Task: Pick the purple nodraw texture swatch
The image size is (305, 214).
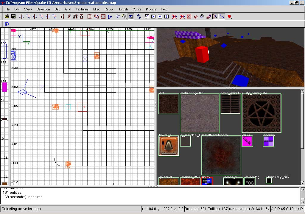Action: click(x=269, y=141)
